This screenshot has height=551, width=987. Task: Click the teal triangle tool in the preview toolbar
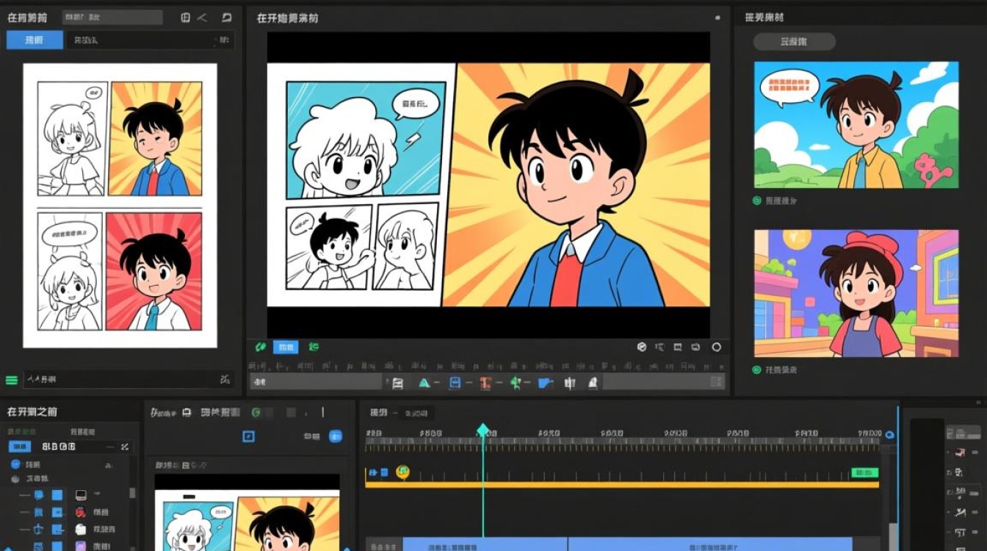pos(424,382)
